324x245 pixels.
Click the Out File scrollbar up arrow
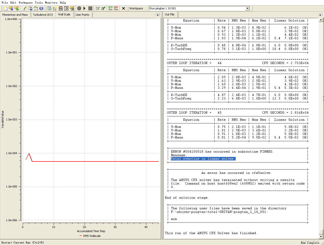tap(321, 20)
